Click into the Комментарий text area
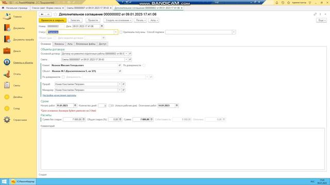 [183, 149]
